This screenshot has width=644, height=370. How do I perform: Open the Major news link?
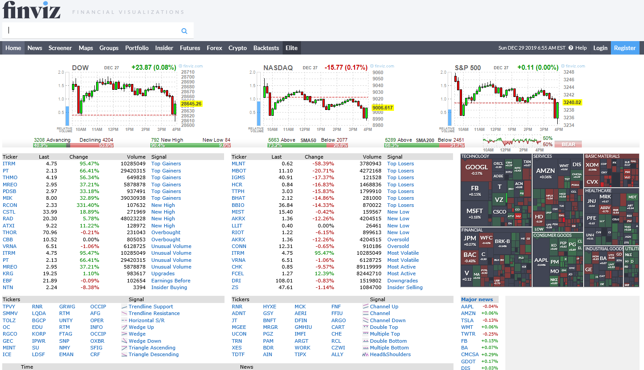[477, 299]
